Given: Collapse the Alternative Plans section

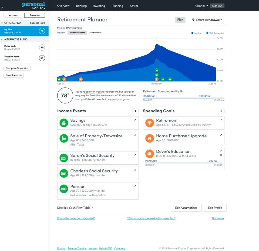Looking at the screenshot, I should [x=2, y=39].
